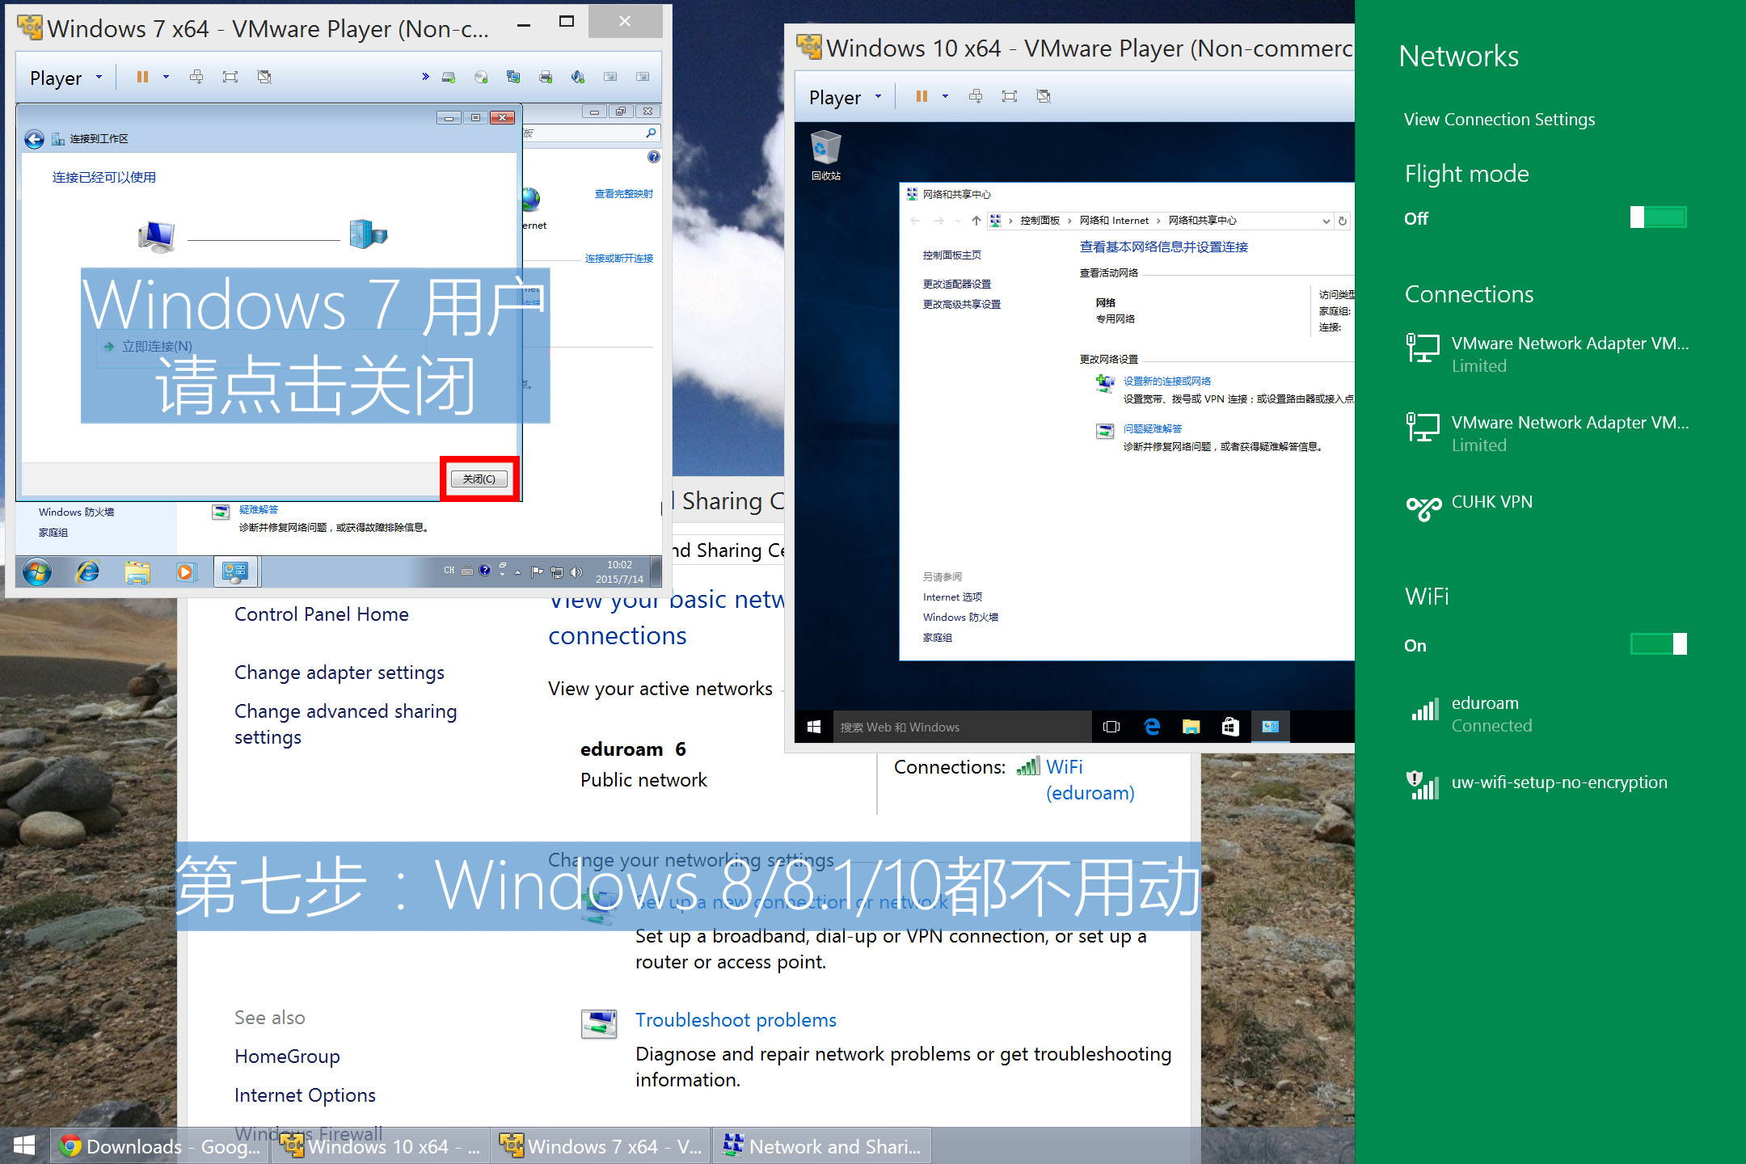Send Ctrl+Alt+Del in Windows 7 VMware

196,77
